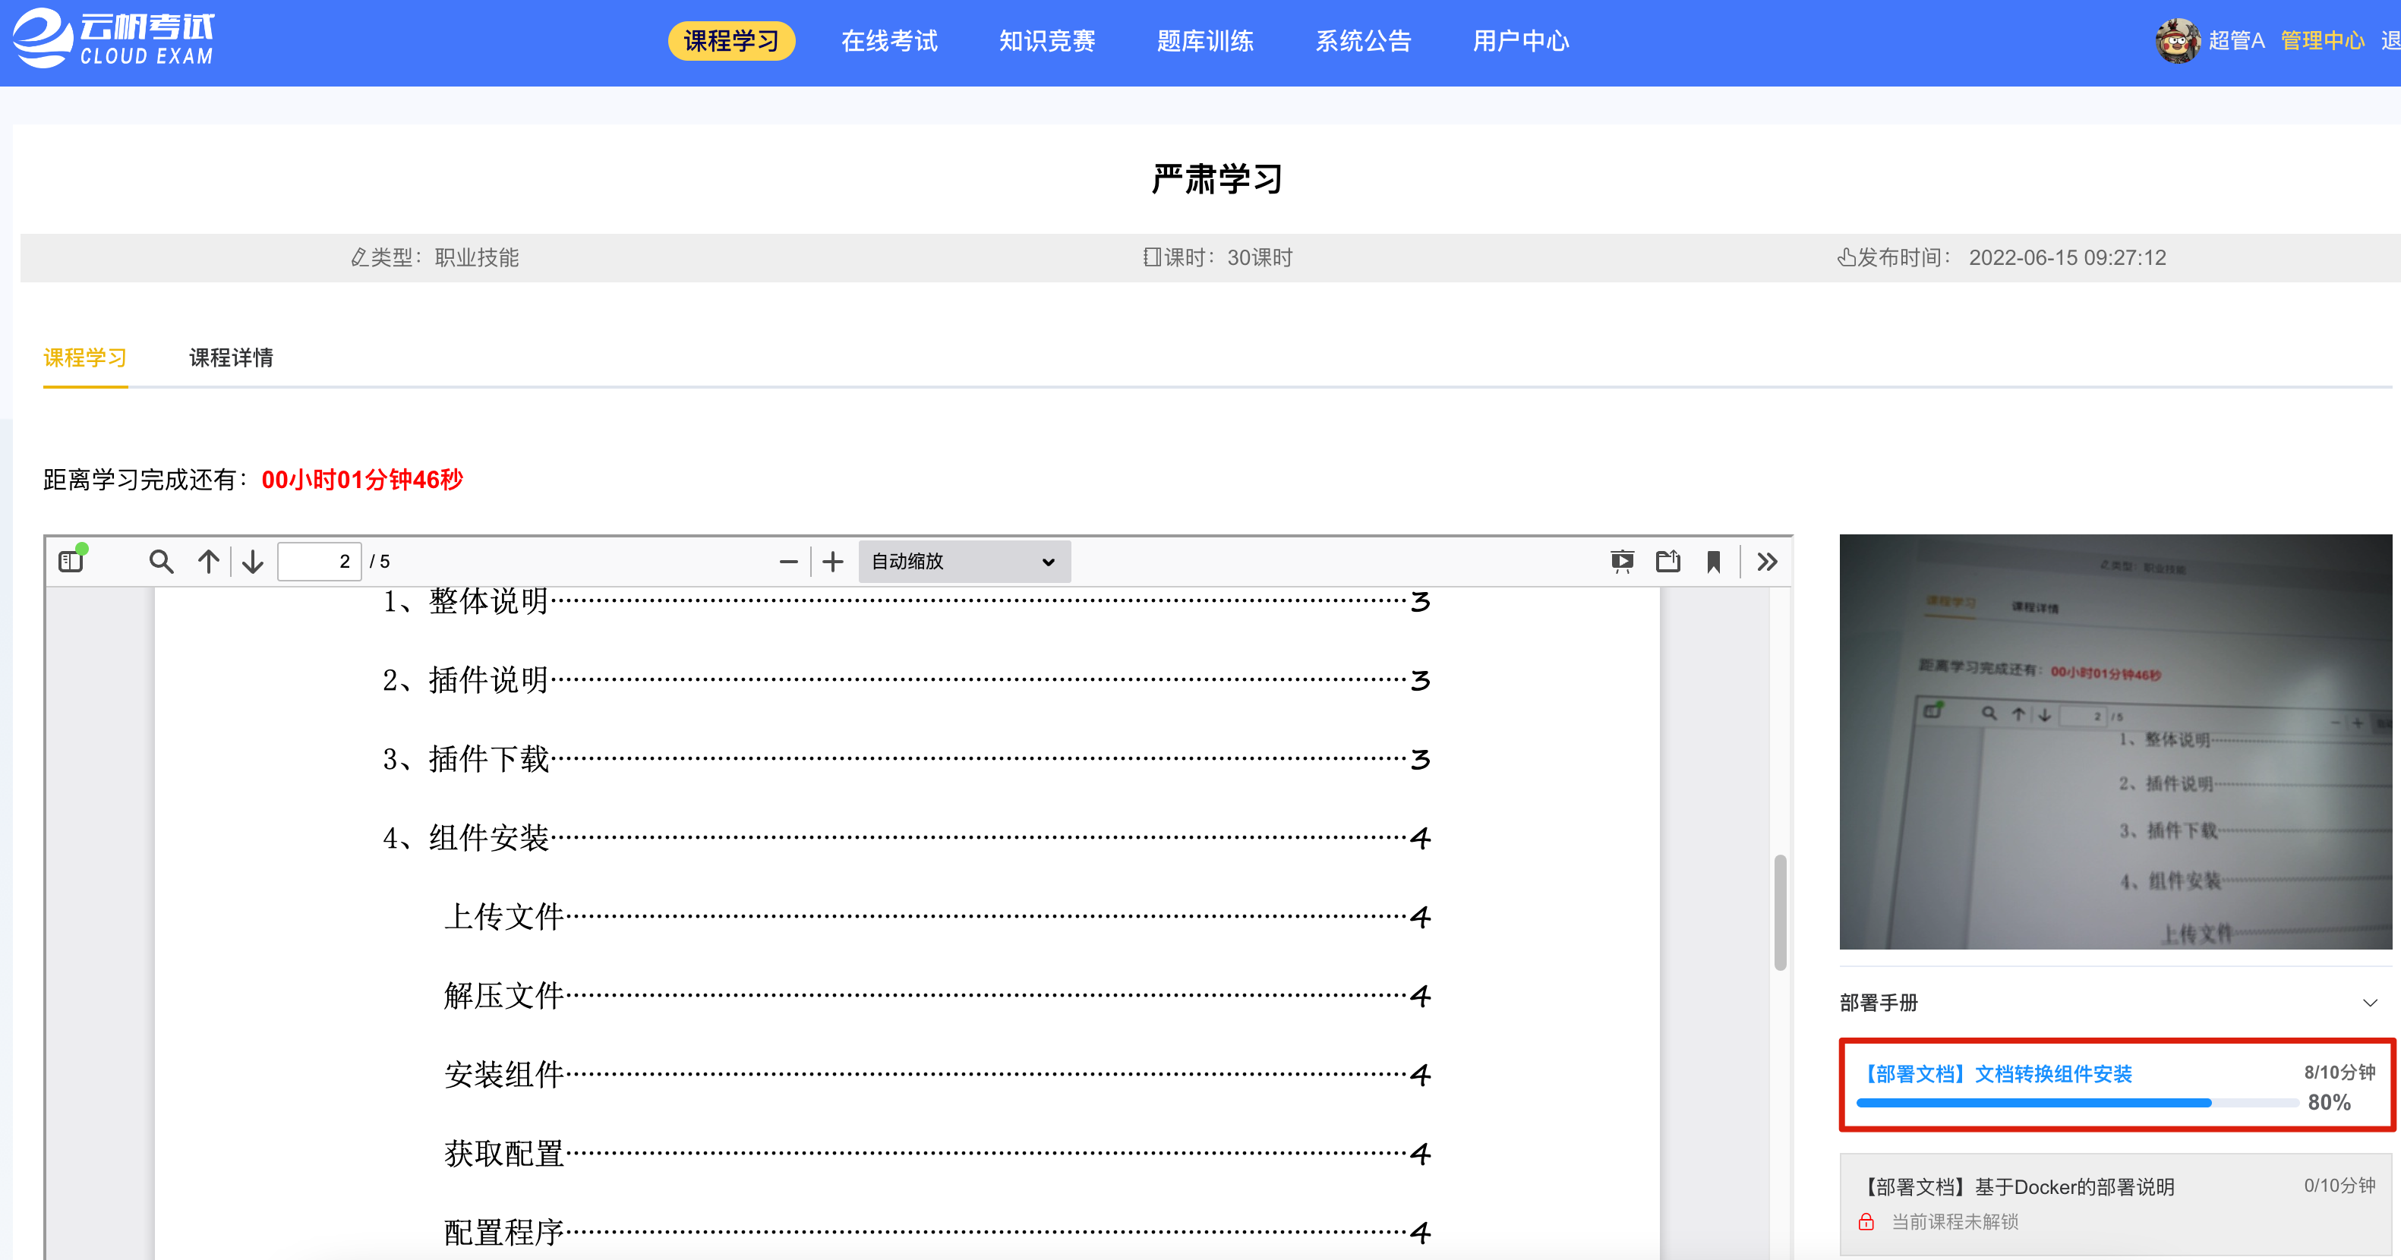
Task: Click the webcam snapshot thumbnail
Action: coord(2115,742)
